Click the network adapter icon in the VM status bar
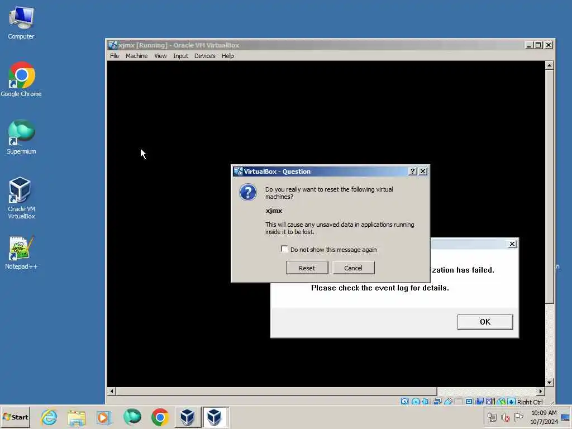572x429 pixels. pyautogui.click(x=437, y=402)
